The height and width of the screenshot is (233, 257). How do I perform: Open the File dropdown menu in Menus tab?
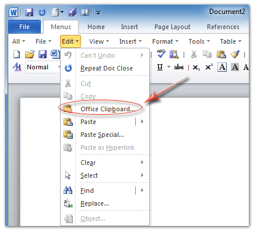tap(43, 41)
